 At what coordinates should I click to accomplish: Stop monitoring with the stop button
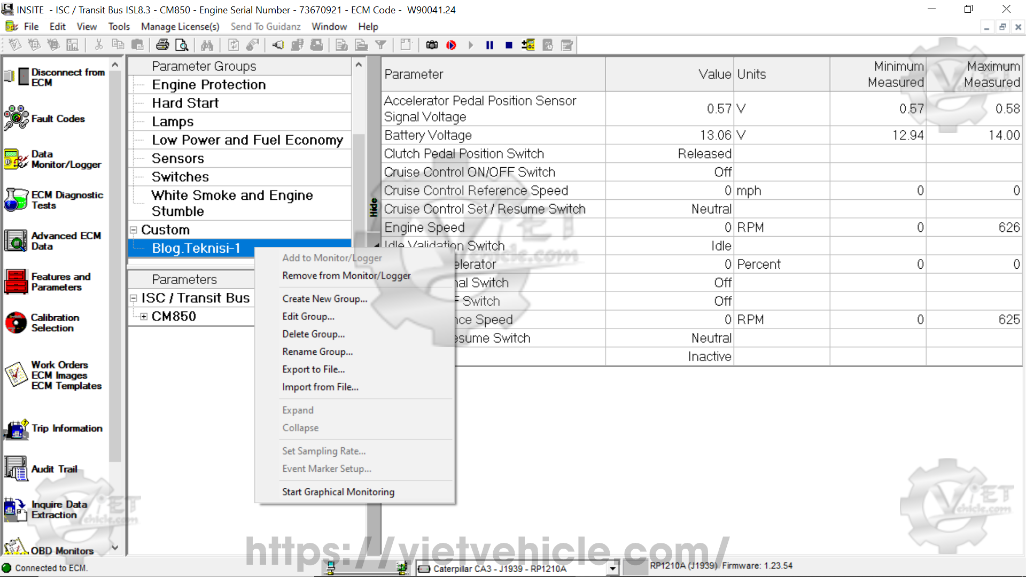509,45
